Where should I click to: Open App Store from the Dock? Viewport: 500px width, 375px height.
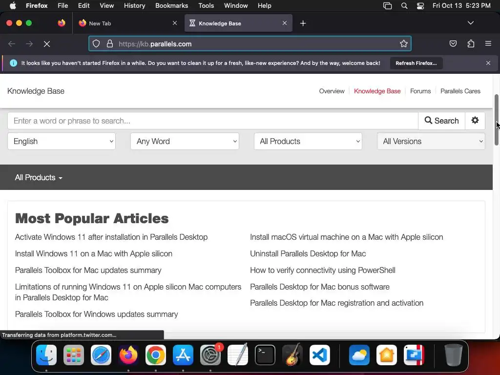coord(183,355)
